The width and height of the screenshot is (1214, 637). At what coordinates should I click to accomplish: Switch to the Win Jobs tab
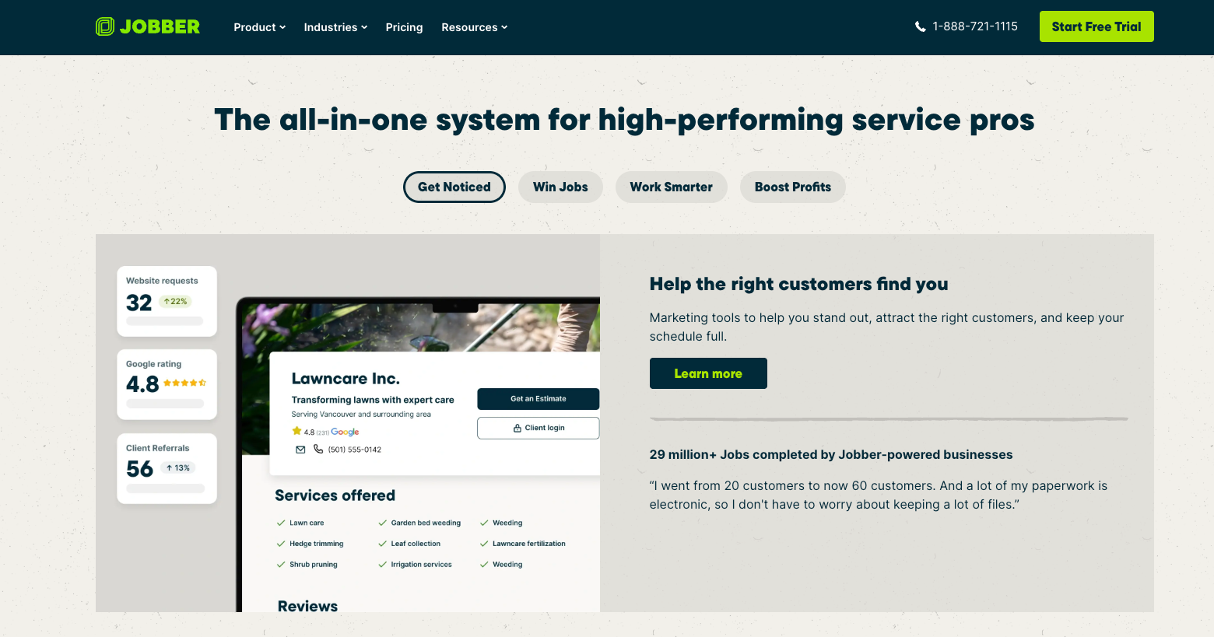pos(560,187)
